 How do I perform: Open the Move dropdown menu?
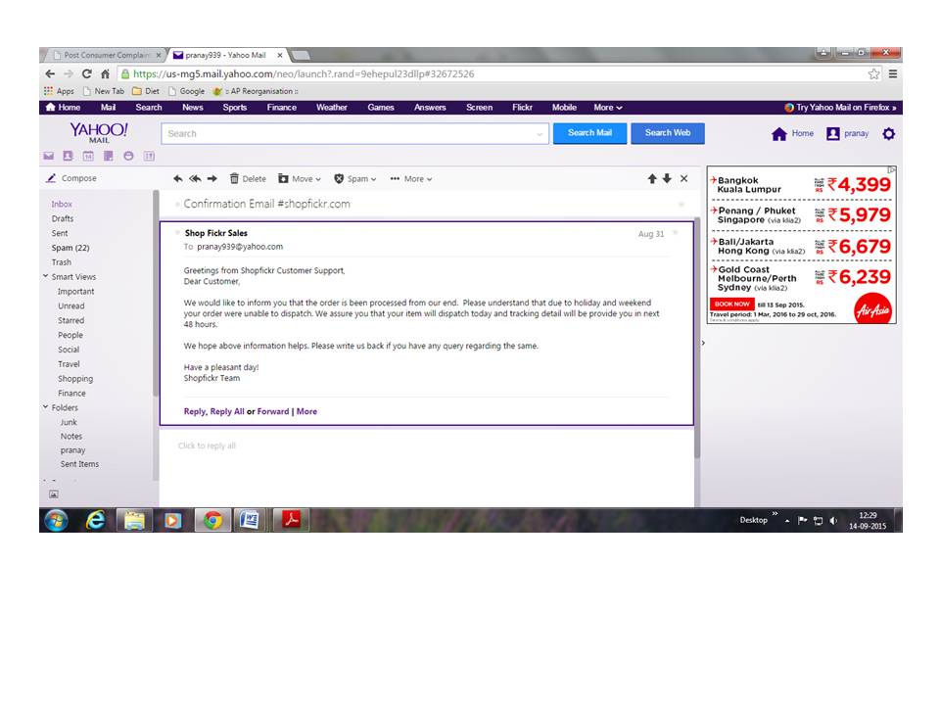pyautogui.click(x=300, y=179)
